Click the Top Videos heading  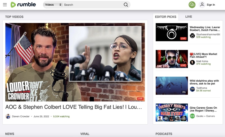coord(14,17)
